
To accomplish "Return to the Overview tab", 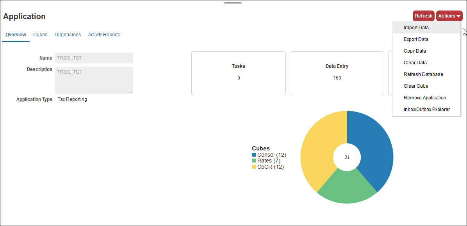I will [16, 34].
